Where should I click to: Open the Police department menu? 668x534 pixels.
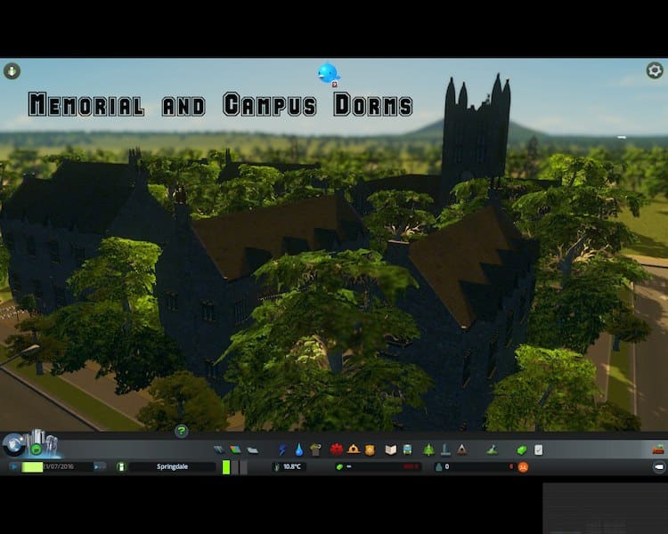point(370,450)
